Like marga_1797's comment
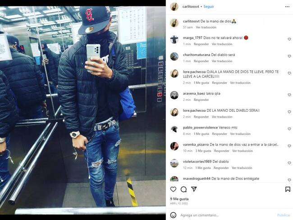 pyautogui.click(x=289, y=39)
